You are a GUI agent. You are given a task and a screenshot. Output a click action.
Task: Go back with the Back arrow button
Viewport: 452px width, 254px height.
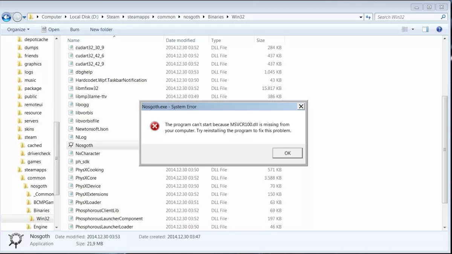coord(6,17)
